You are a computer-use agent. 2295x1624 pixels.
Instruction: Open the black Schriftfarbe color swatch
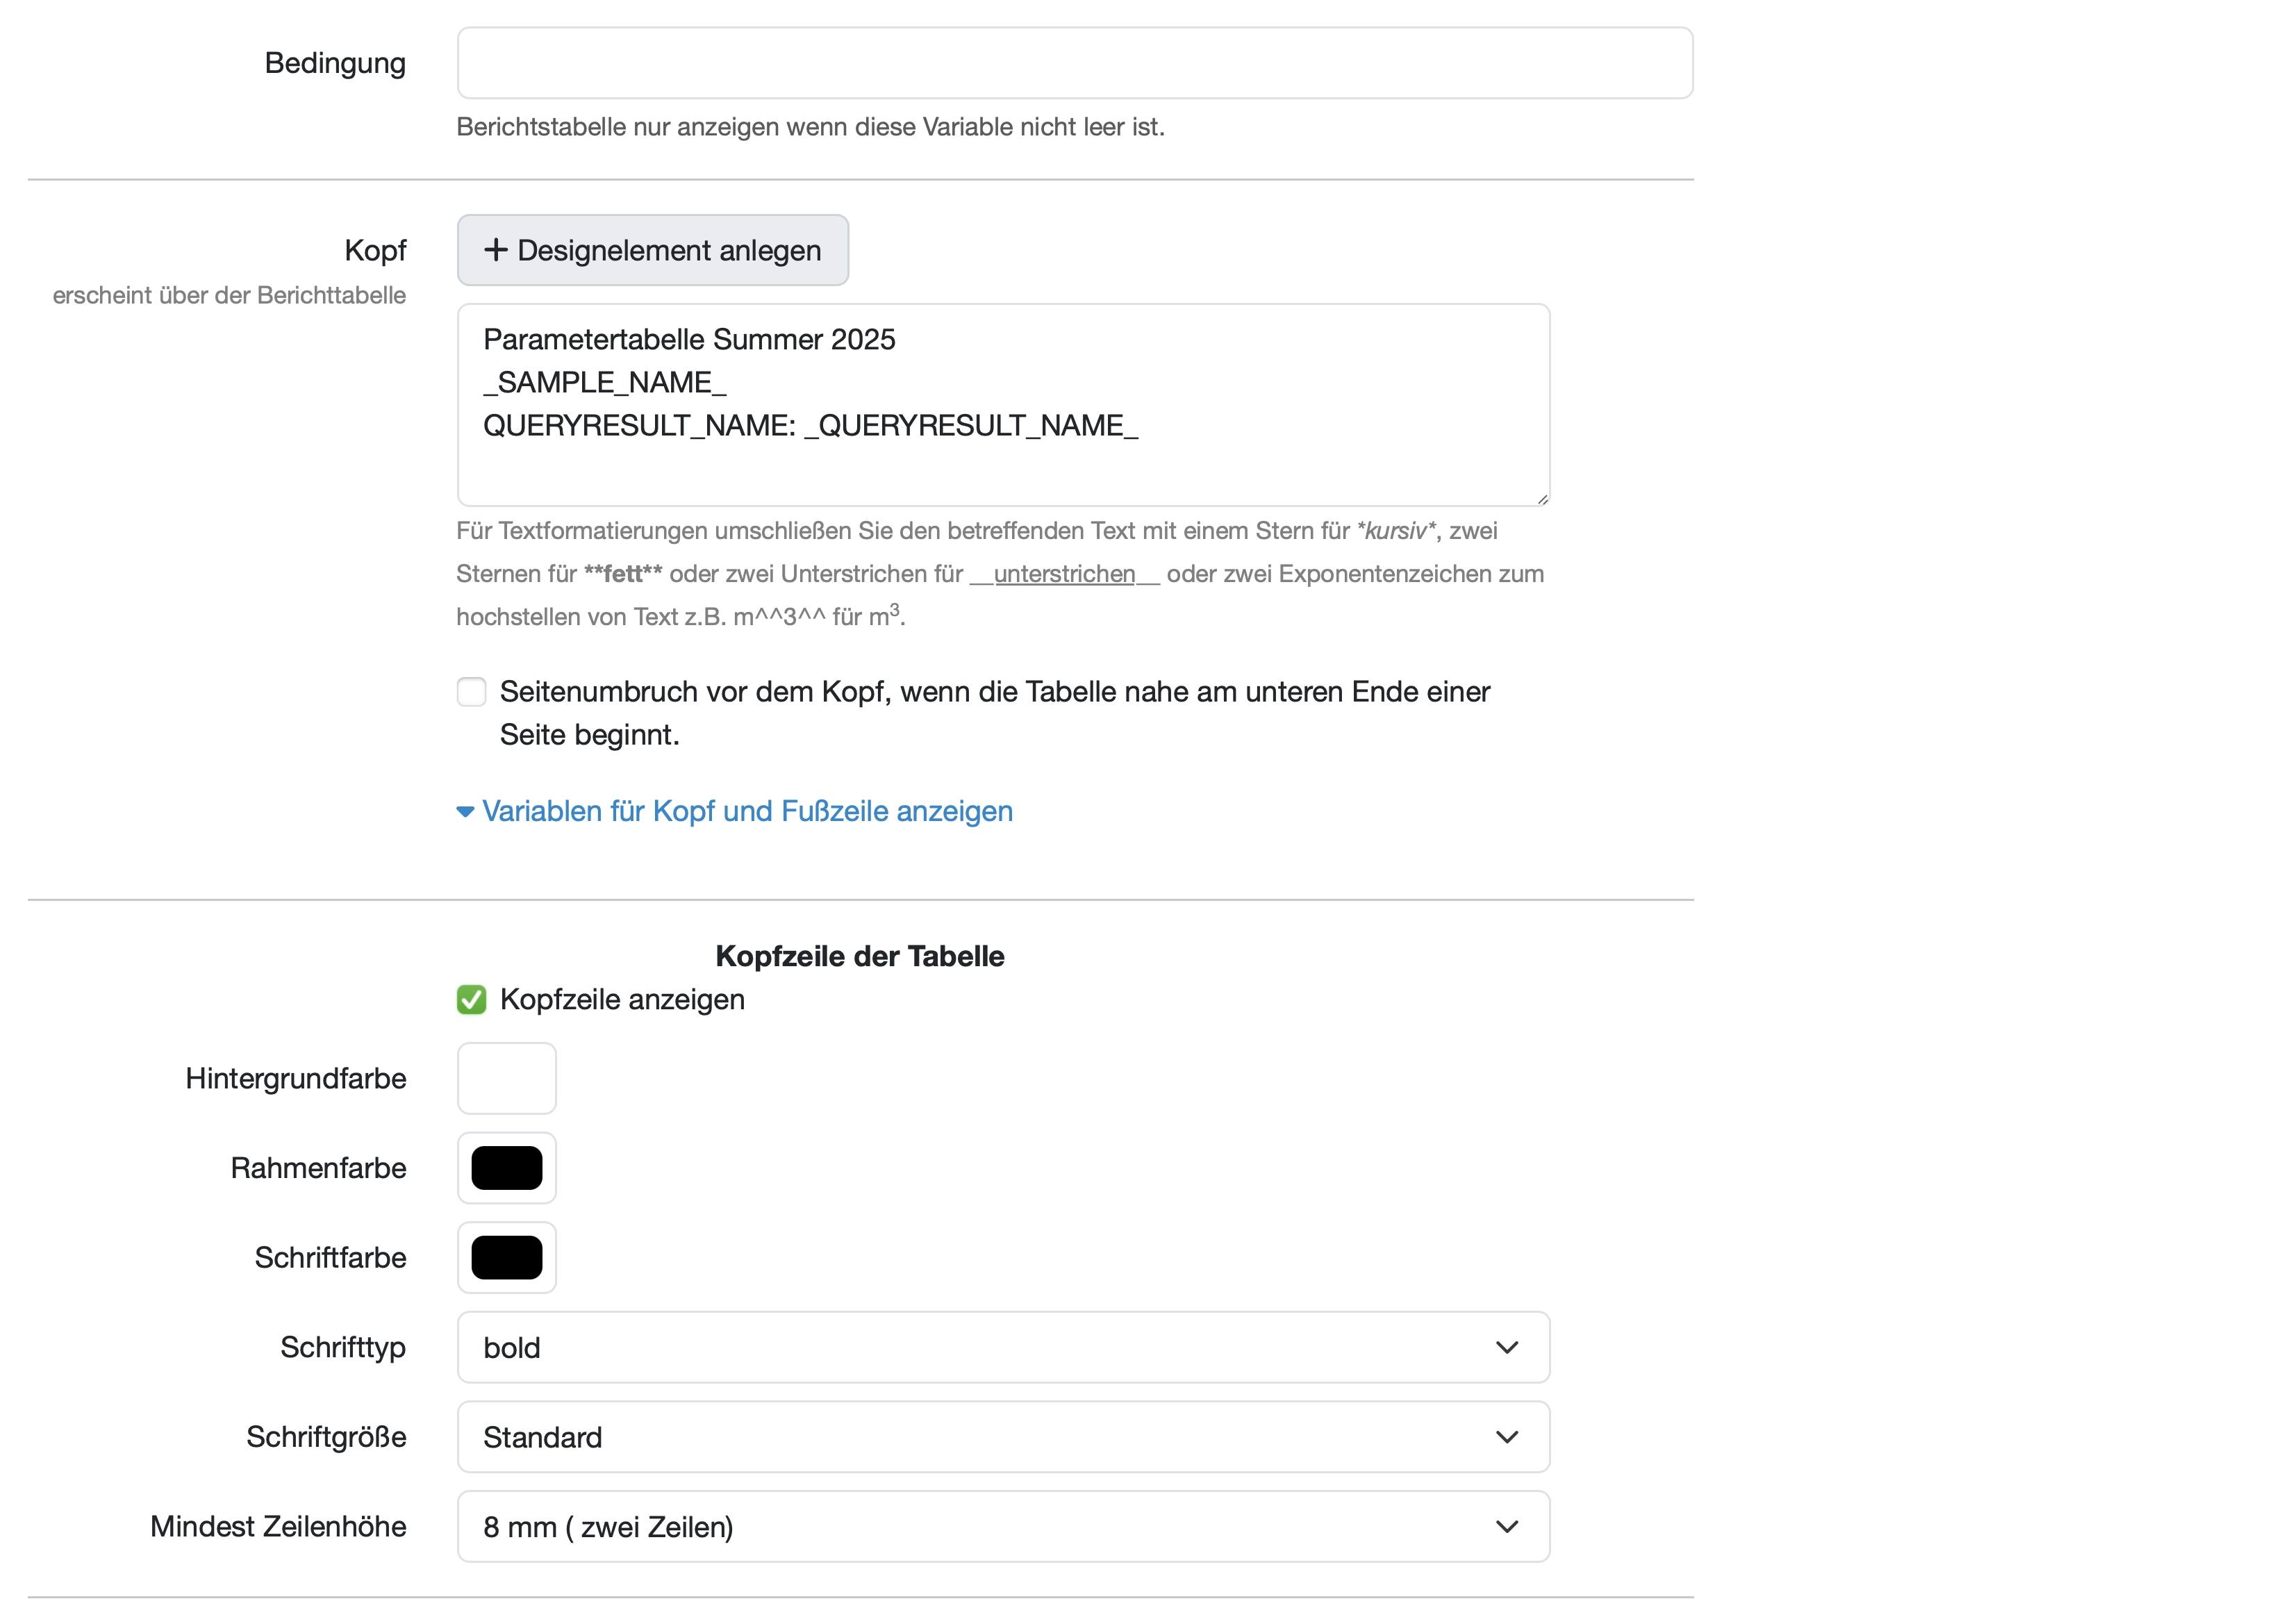506,1257
